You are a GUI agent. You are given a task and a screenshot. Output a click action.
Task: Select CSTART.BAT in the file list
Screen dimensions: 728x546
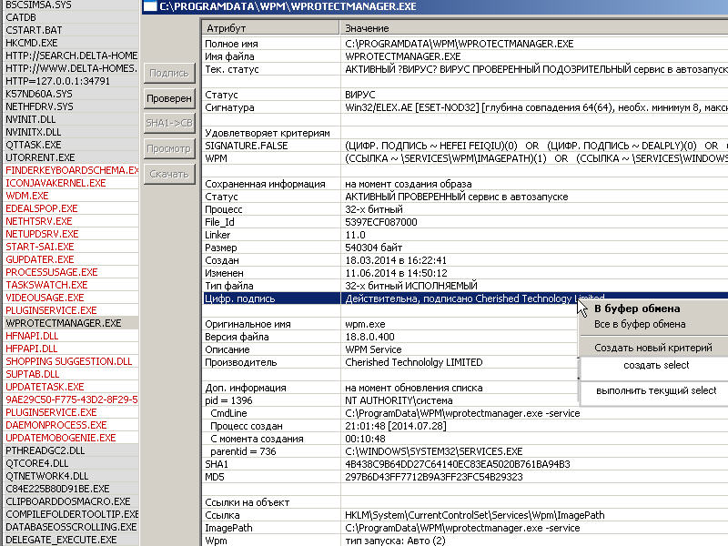34,30
